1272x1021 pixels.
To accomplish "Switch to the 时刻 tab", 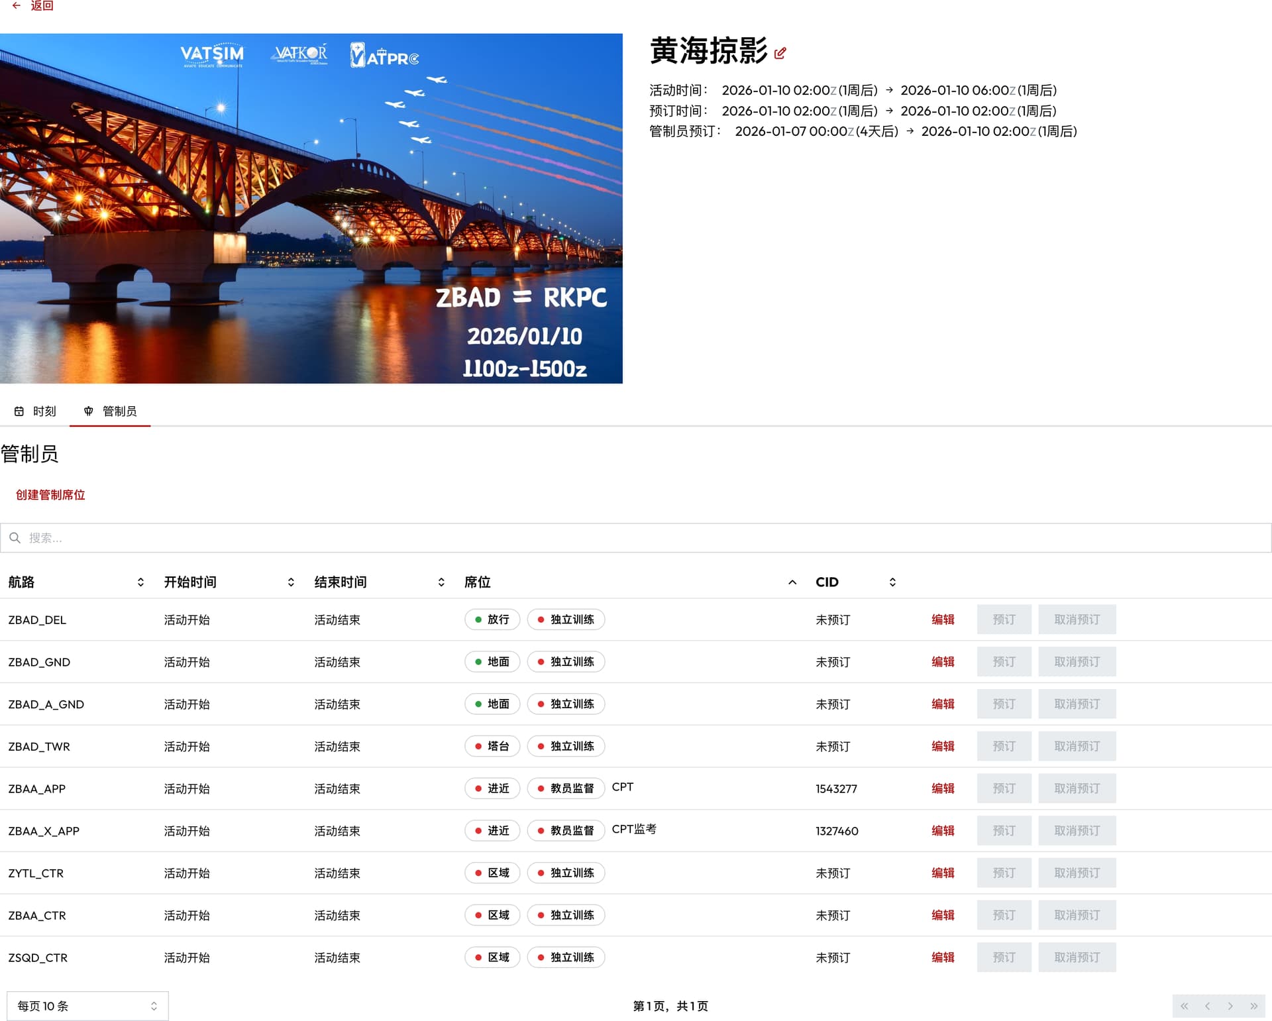I will (36, 411).
